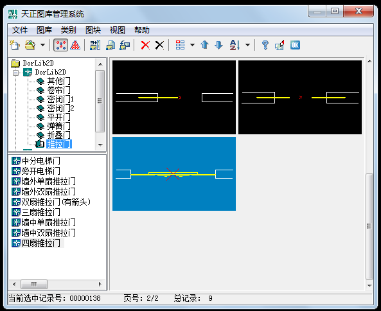Toggle the dotted batch-selection toolbar button

pos(60,45)
